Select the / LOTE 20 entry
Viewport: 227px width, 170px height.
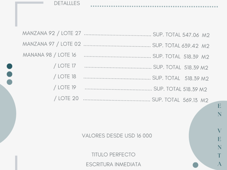(x=66, y=98)
